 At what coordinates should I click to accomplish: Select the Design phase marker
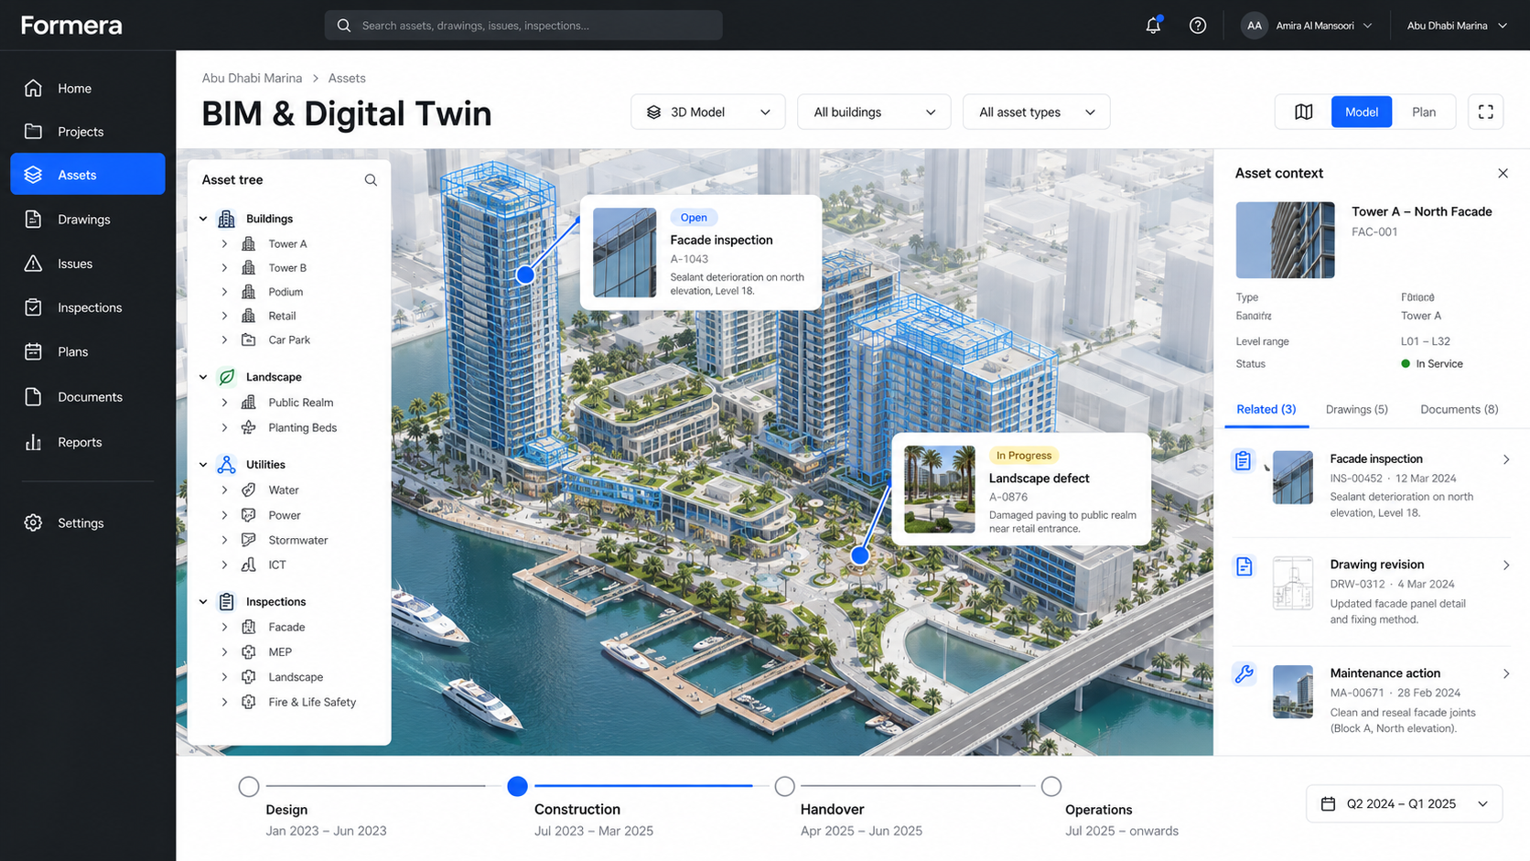249,786
